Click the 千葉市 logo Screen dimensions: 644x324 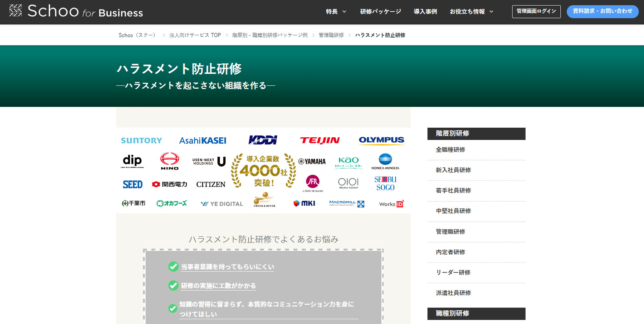(133, 203)
